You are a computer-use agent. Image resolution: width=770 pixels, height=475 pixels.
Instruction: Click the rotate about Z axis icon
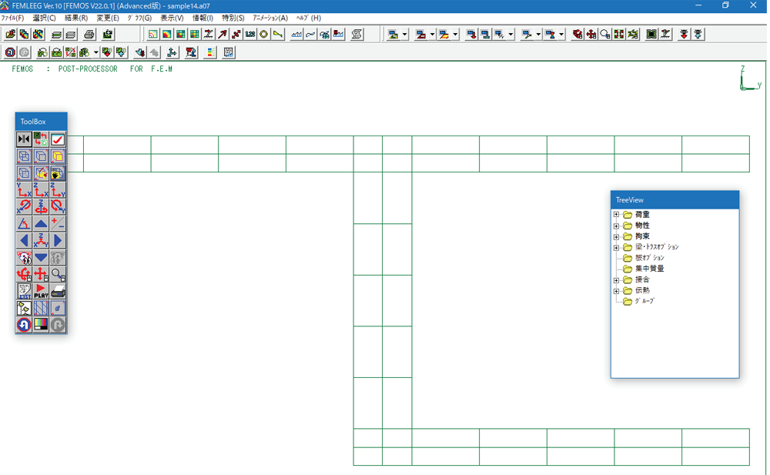[x=41, y=207]
